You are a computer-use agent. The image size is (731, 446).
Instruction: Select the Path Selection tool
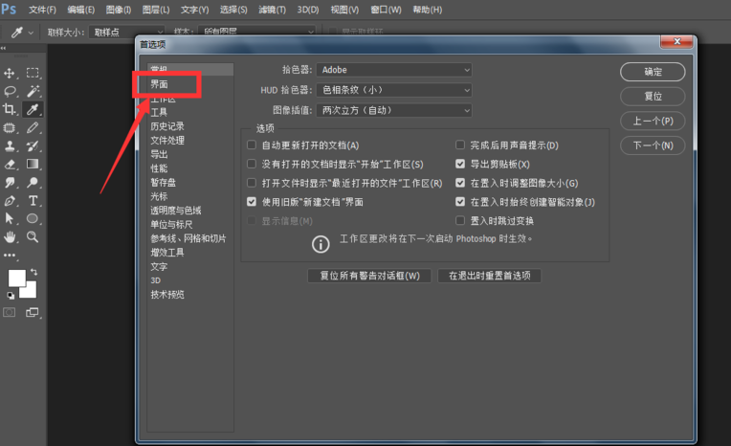(x=10, y=218)
